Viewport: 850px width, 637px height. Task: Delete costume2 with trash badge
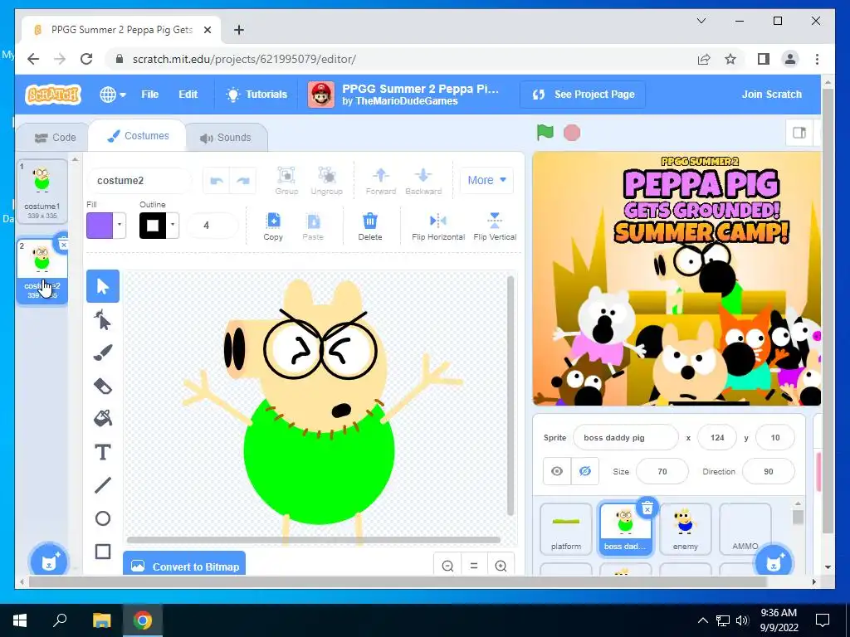(x=63, y=244)
